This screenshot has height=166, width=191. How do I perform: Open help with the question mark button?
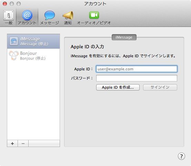(x=181, y=156)
